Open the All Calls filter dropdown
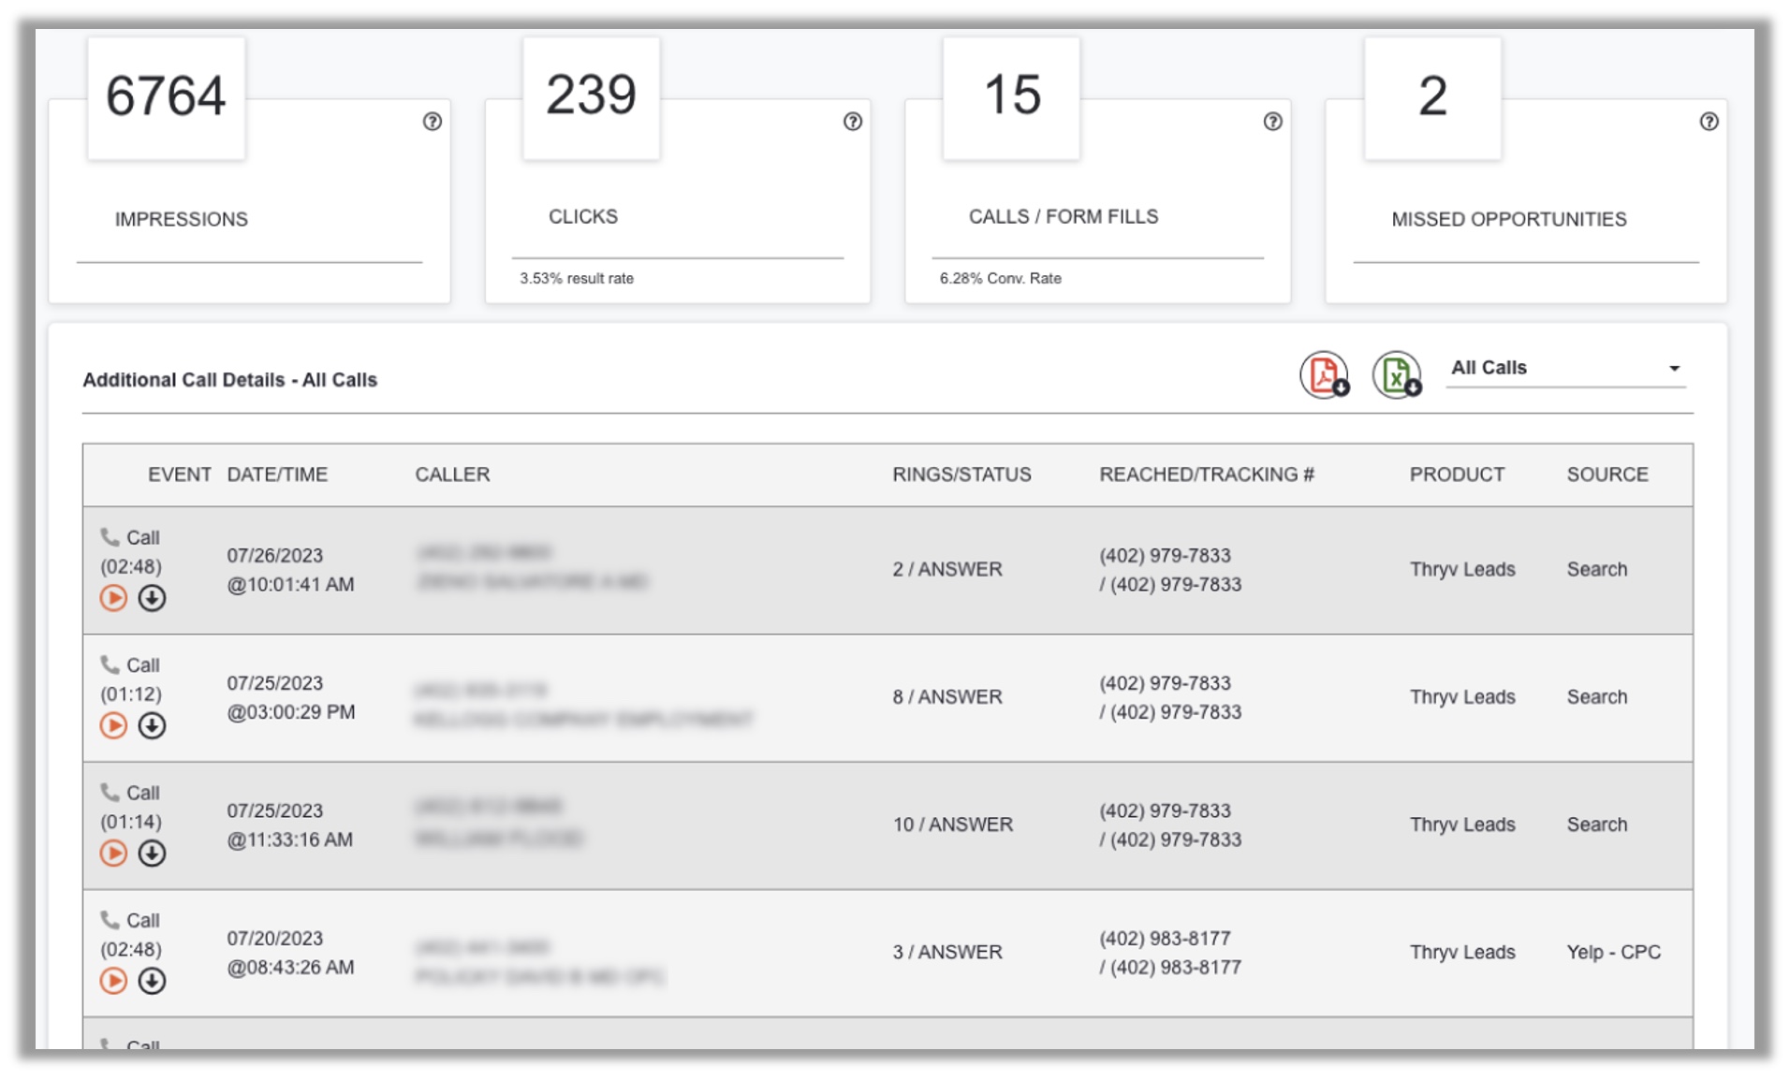The image size is (1790, 1080). point(1565,369)
